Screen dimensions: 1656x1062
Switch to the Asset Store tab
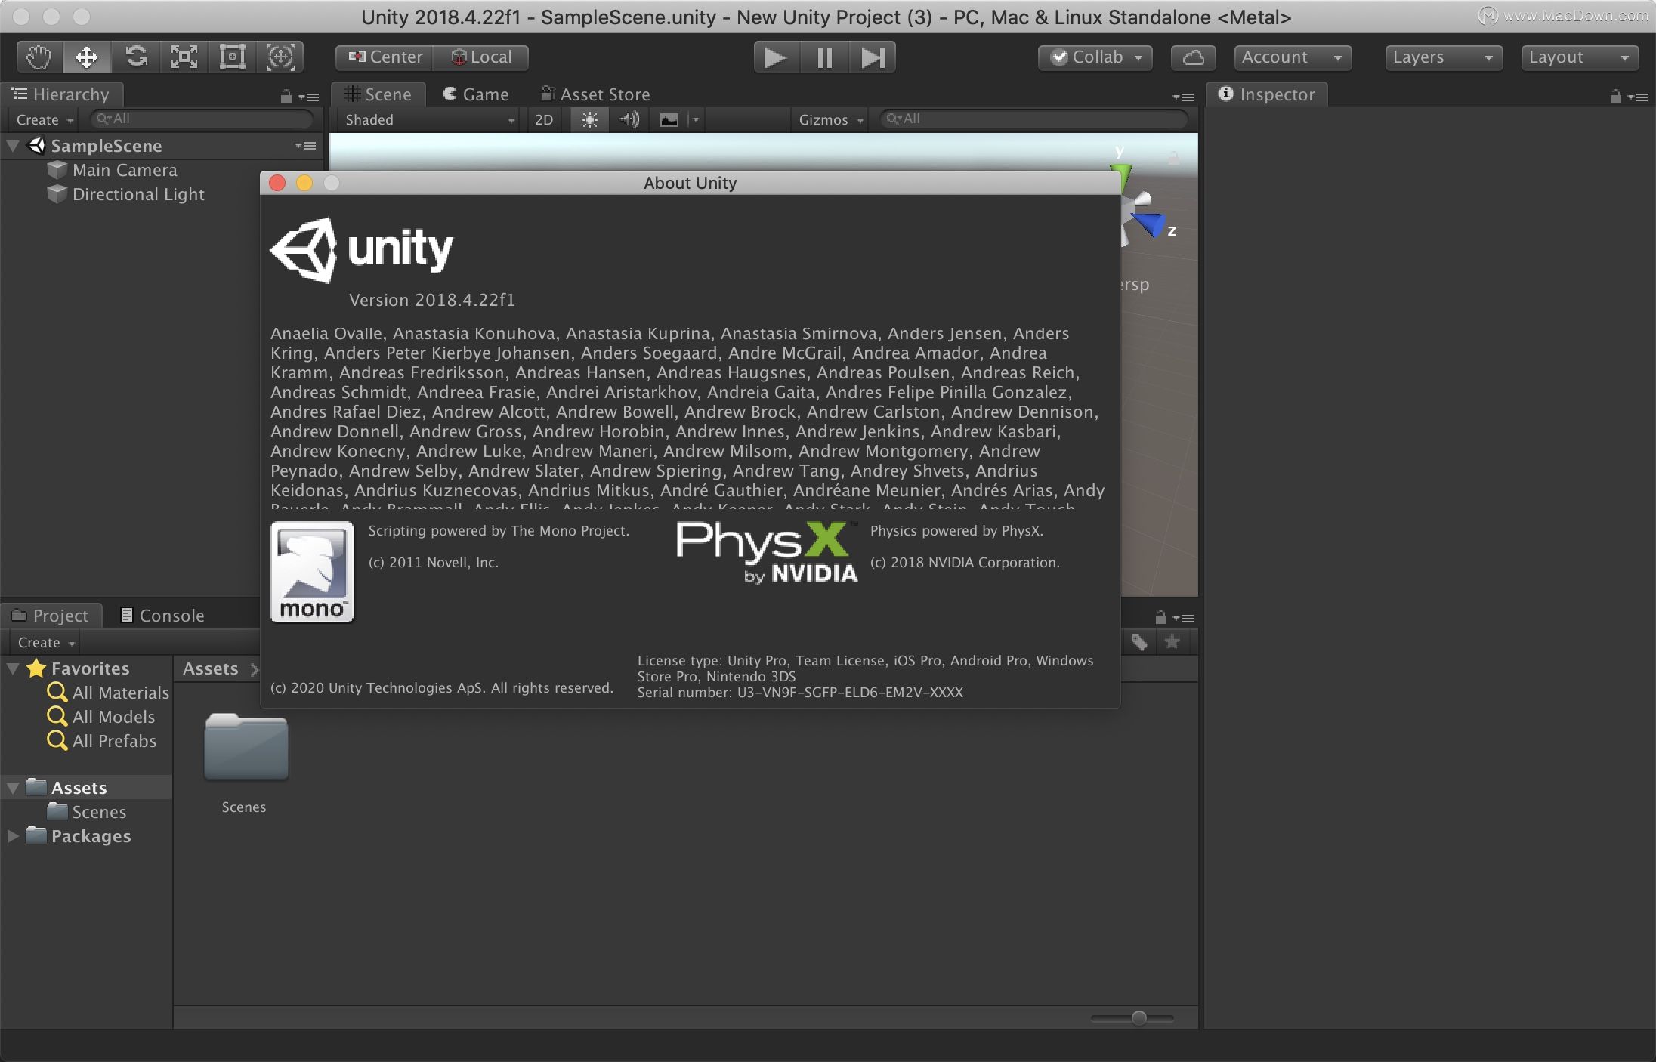(x=596, y=94)
